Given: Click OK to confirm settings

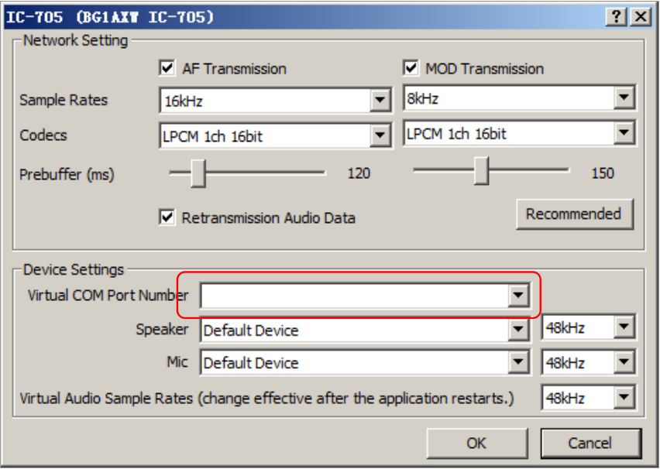Looking at the screenshot, I should point(477,443).
